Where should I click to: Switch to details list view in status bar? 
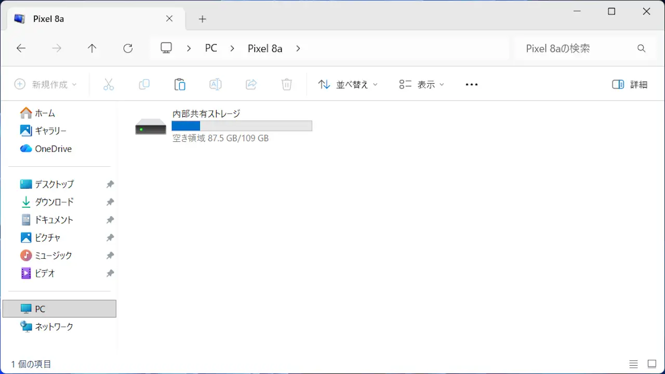633,364
